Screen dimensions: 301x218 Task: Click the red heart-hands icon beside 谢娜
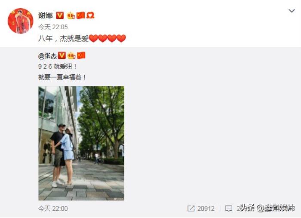[x=90, y=15]
